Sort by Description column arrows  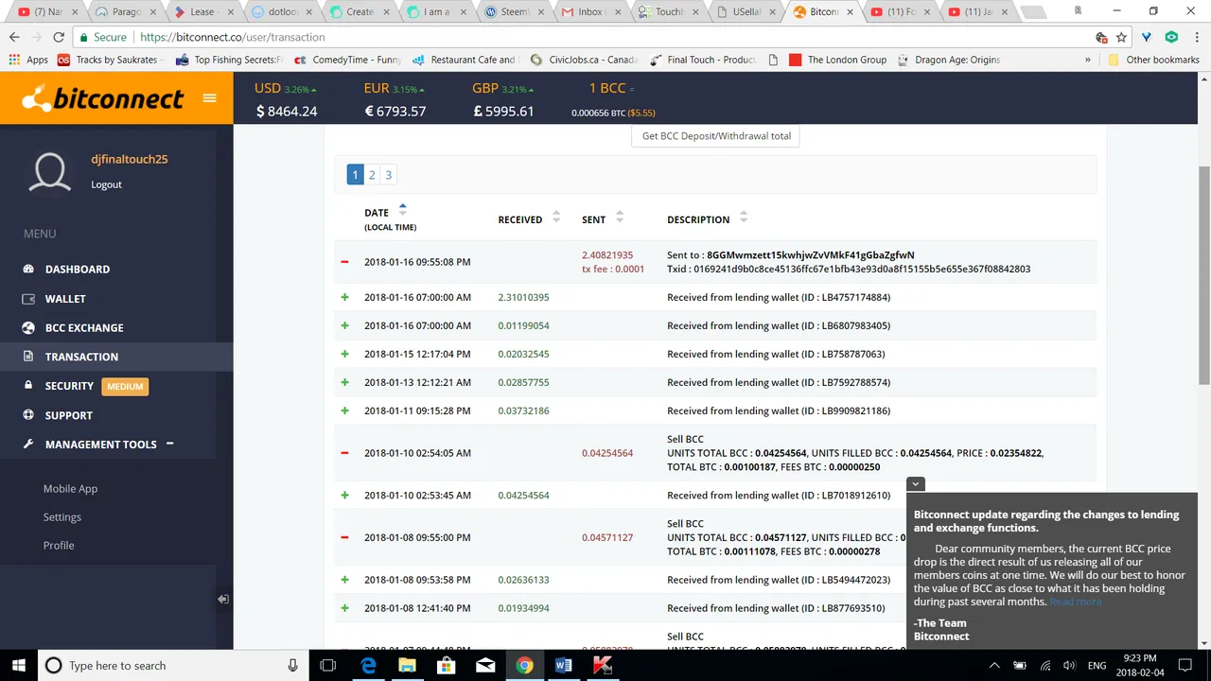[x=744, y=218]
